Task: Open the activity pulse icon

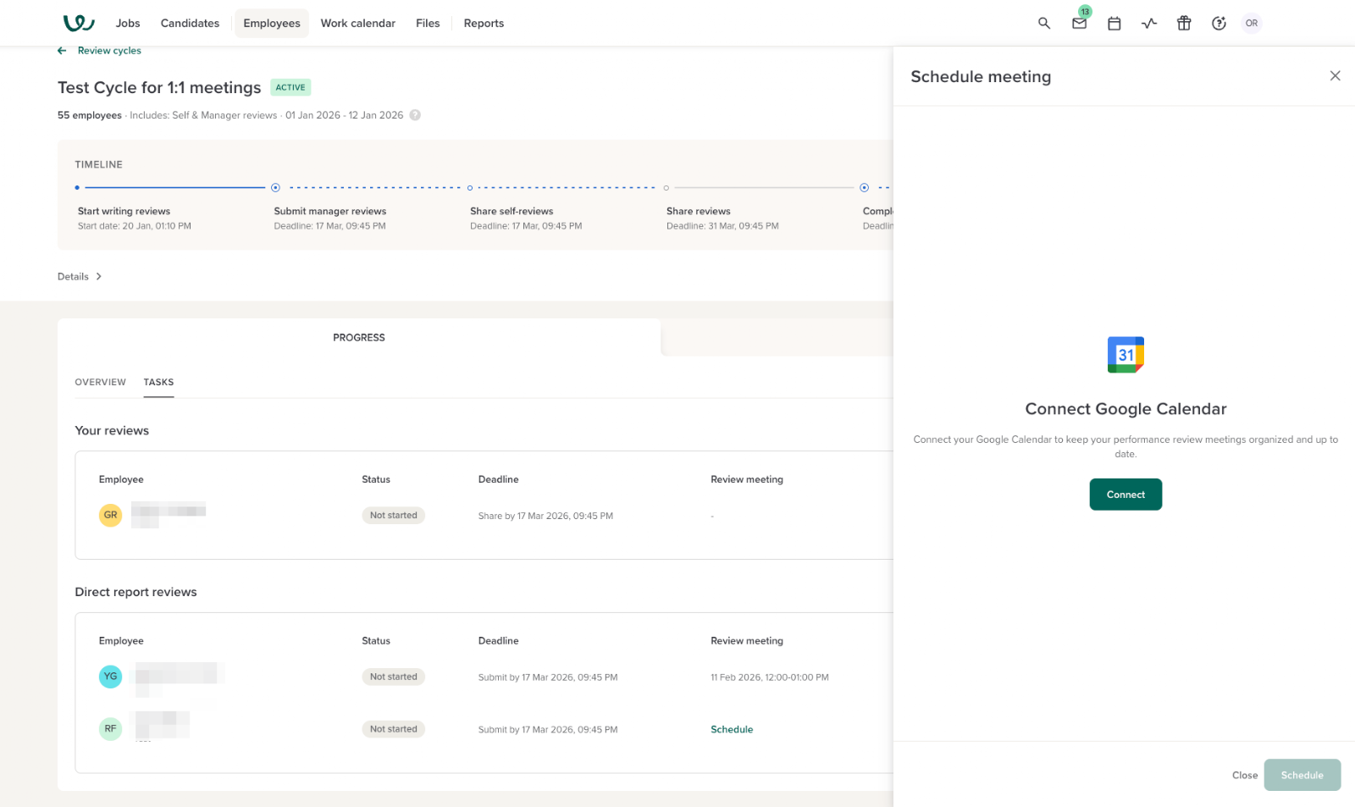Action: coord(1149,24)
